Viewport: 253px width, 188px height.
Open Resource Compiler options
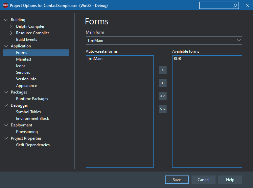pyautogui.click(x=33, y=33)
